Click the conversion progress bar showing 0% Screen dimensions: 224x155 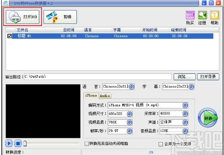151,152
